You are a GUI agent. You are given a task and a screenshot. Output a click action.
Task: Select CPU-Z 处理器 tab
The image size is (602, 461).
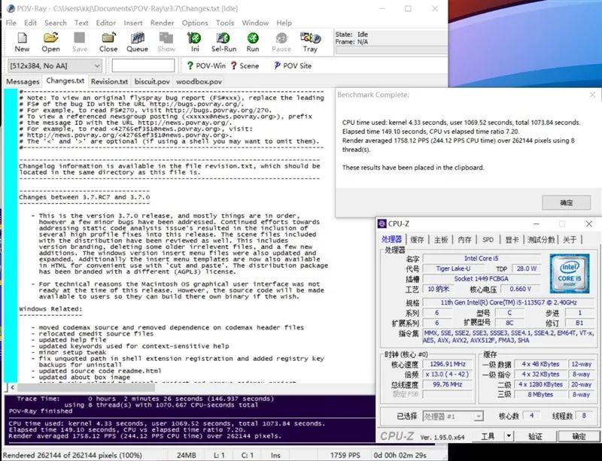click(391, 239)
